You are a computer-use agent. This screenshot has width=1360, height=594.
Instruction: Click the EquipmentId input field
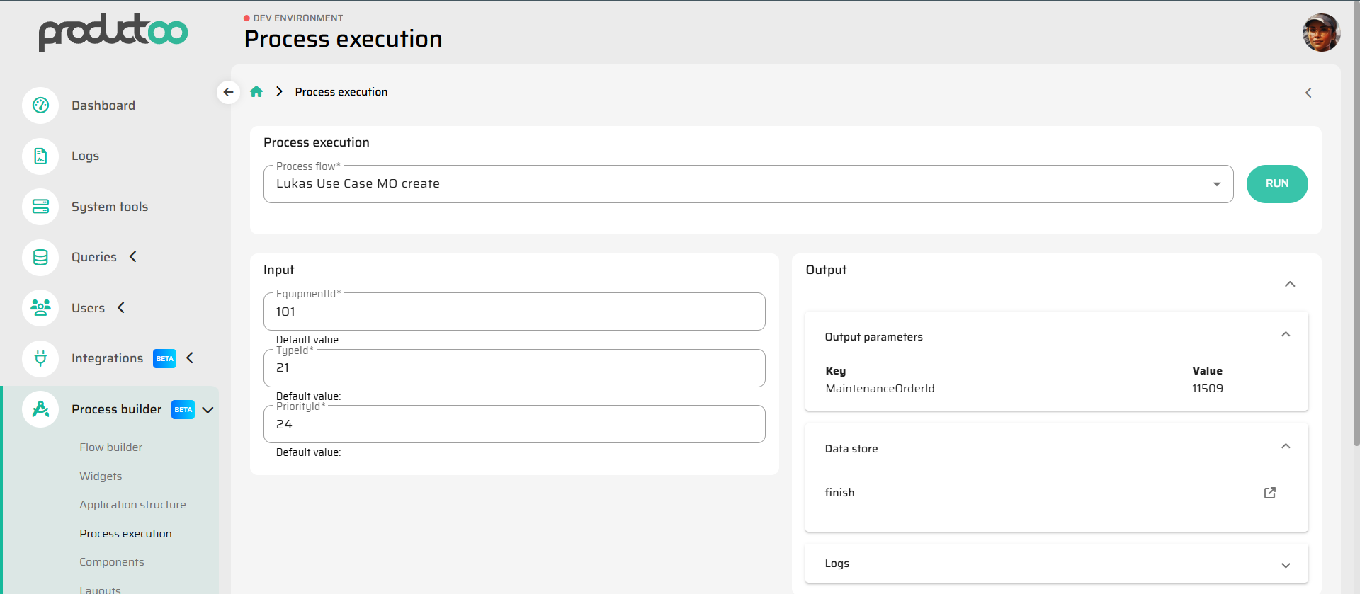[x=514, y=312]
